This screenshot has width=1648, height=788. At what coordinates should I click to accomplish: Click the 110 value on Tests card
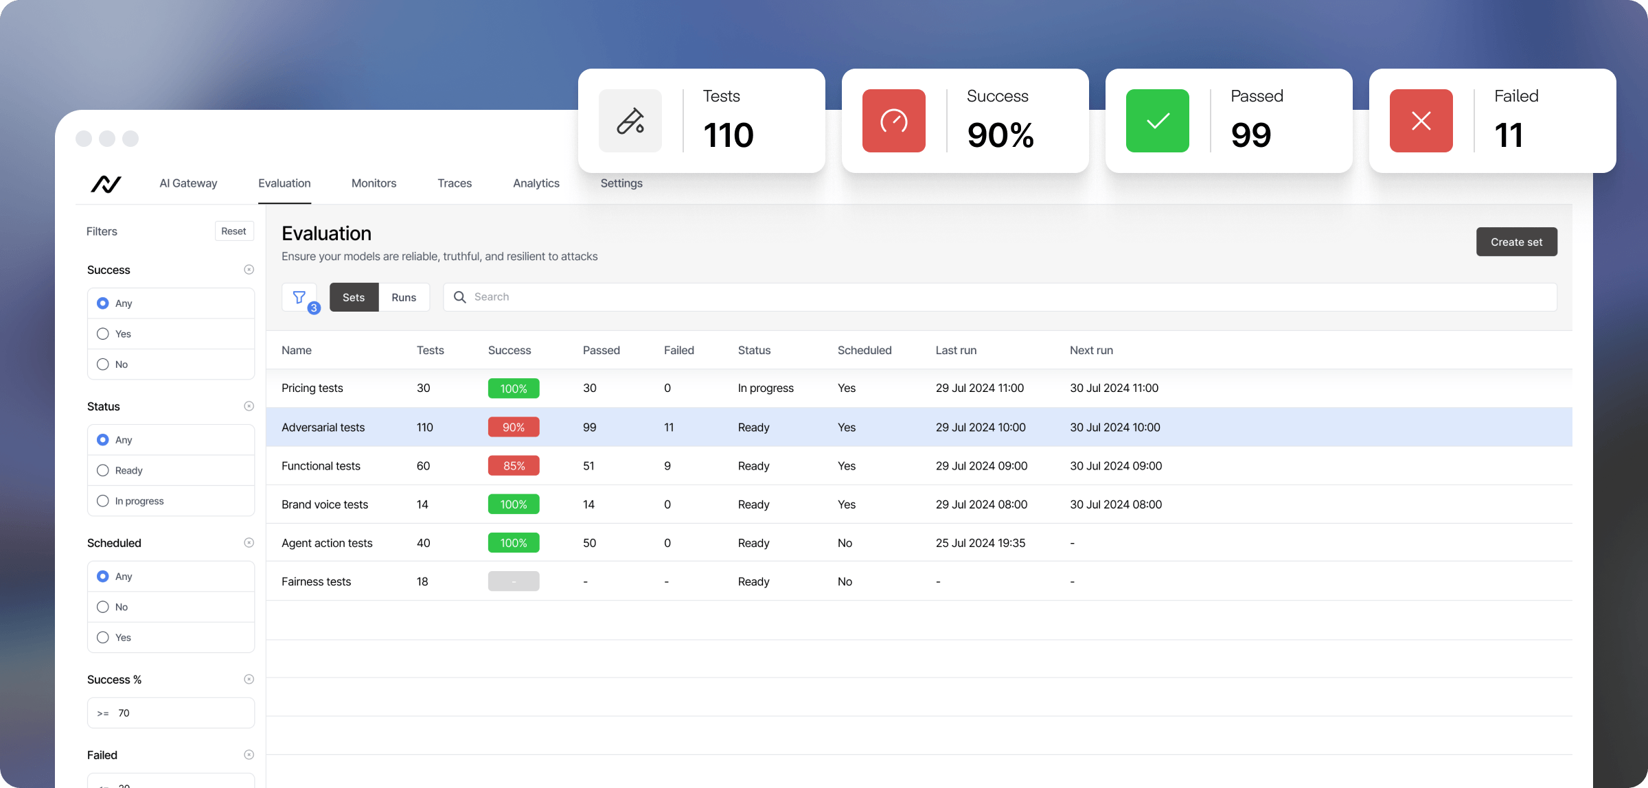[729, 135]
